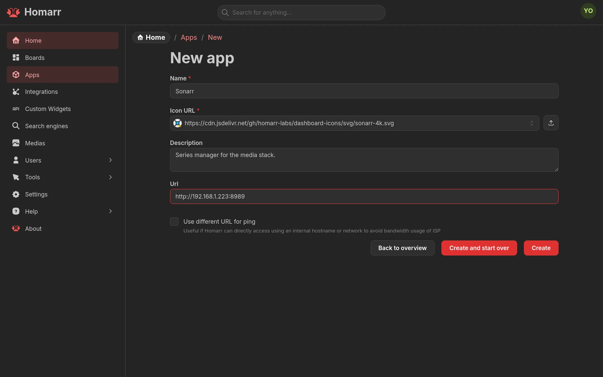This screenshot has width=603, height=377.
Task: Open the Icon URL dropdown selector arrows
Action: (532, 123)
